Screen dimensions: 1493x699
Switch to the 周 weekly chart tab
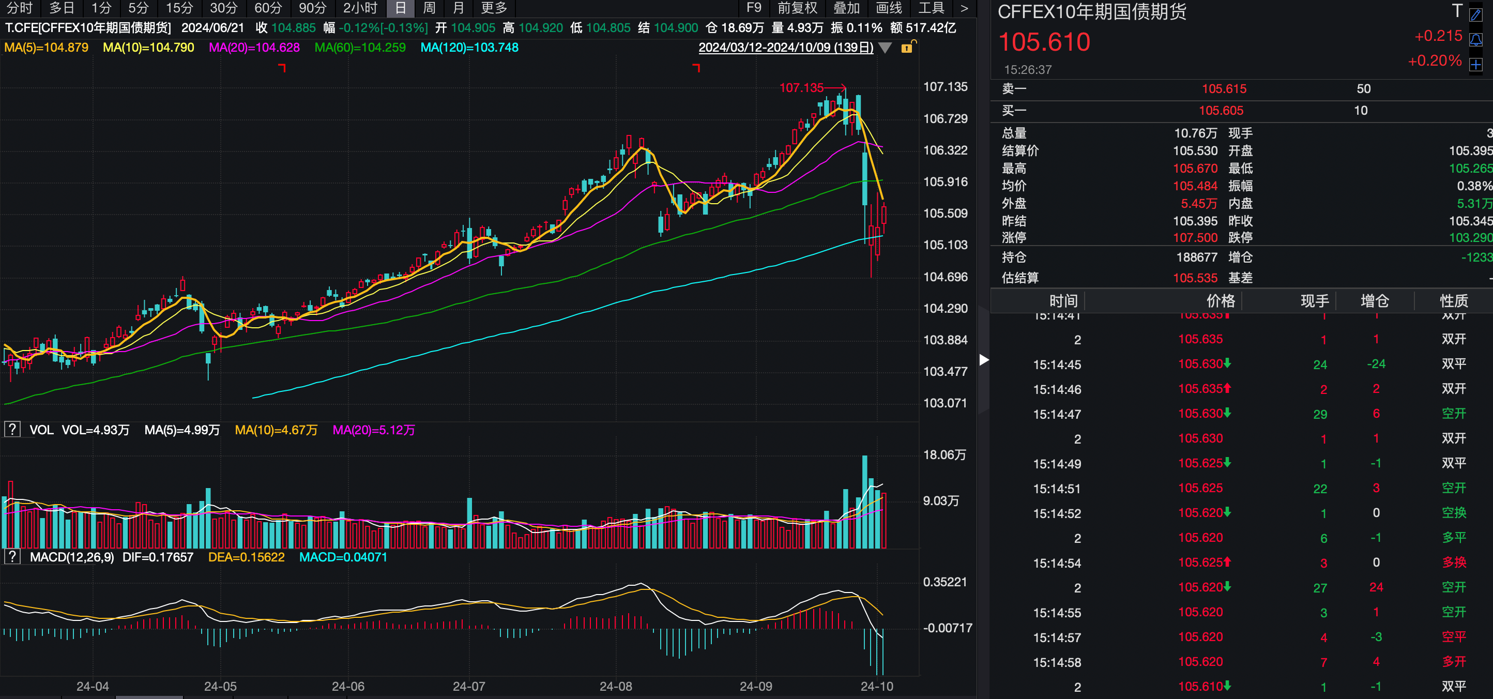[429, 8]
